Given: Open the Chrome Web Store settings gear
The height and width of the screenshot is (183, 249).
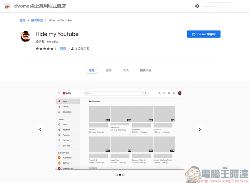Looking at the screenshot, I should (197, 6).
